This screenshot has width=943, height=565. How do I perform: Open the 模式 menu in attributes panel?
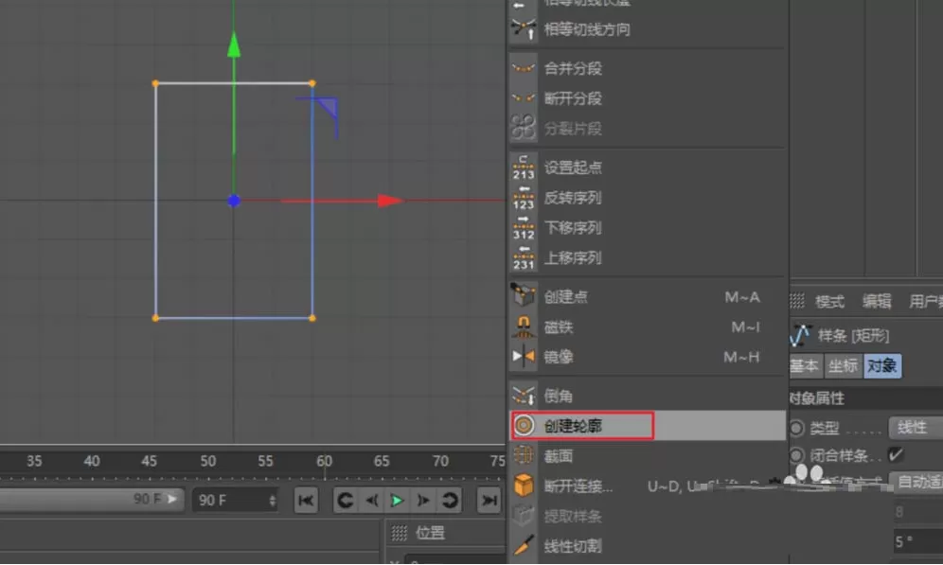pyautogui.click(x=830, y=301)
